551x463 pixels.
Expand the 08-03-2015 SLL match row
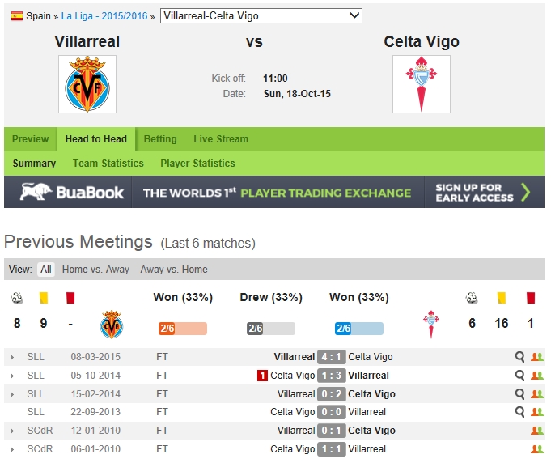[11, 357]
